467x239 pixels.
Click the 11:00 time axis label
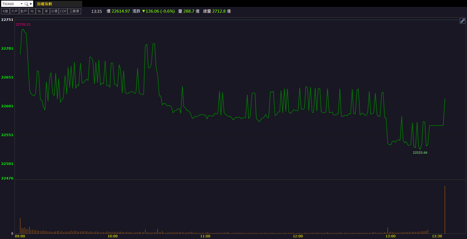205,236
